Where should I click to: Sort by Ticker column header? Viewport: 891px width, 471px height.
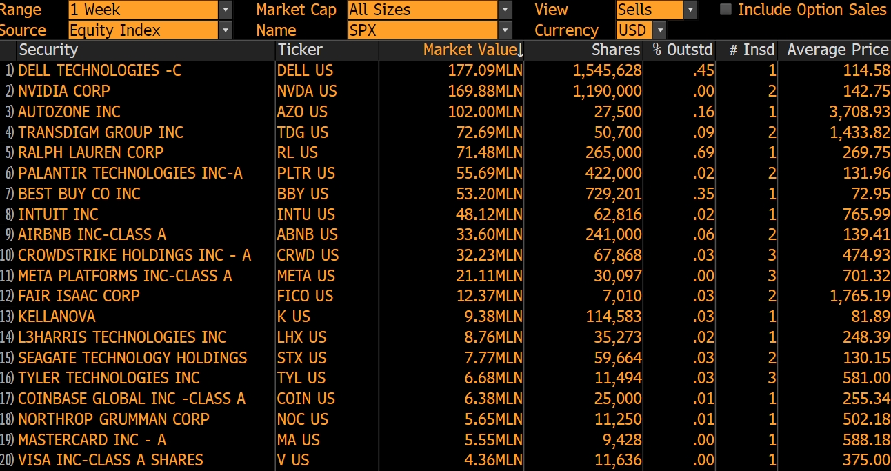click(299, 50)
